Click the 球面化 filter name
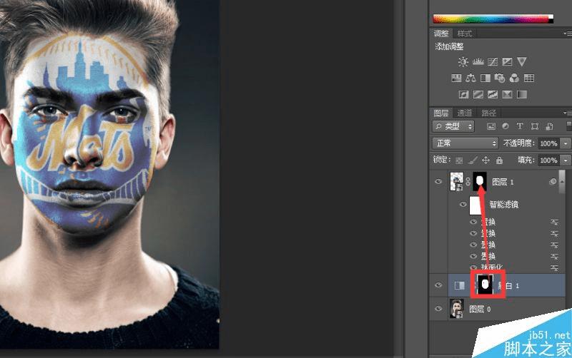The width and height of the screenshot is (572, 358). [492, 268]
